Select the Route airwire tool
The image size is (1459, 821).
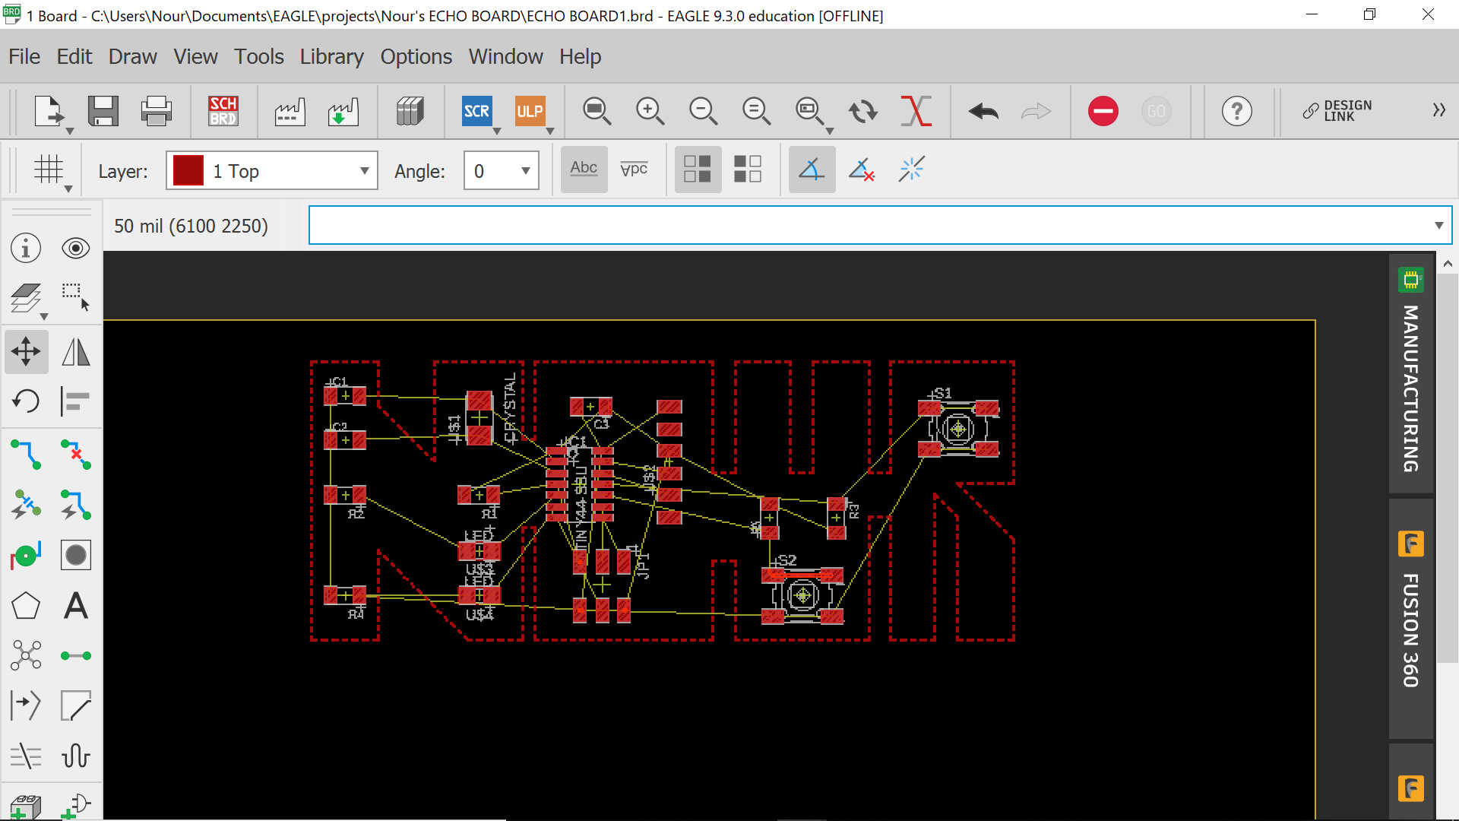coord(26,454)
